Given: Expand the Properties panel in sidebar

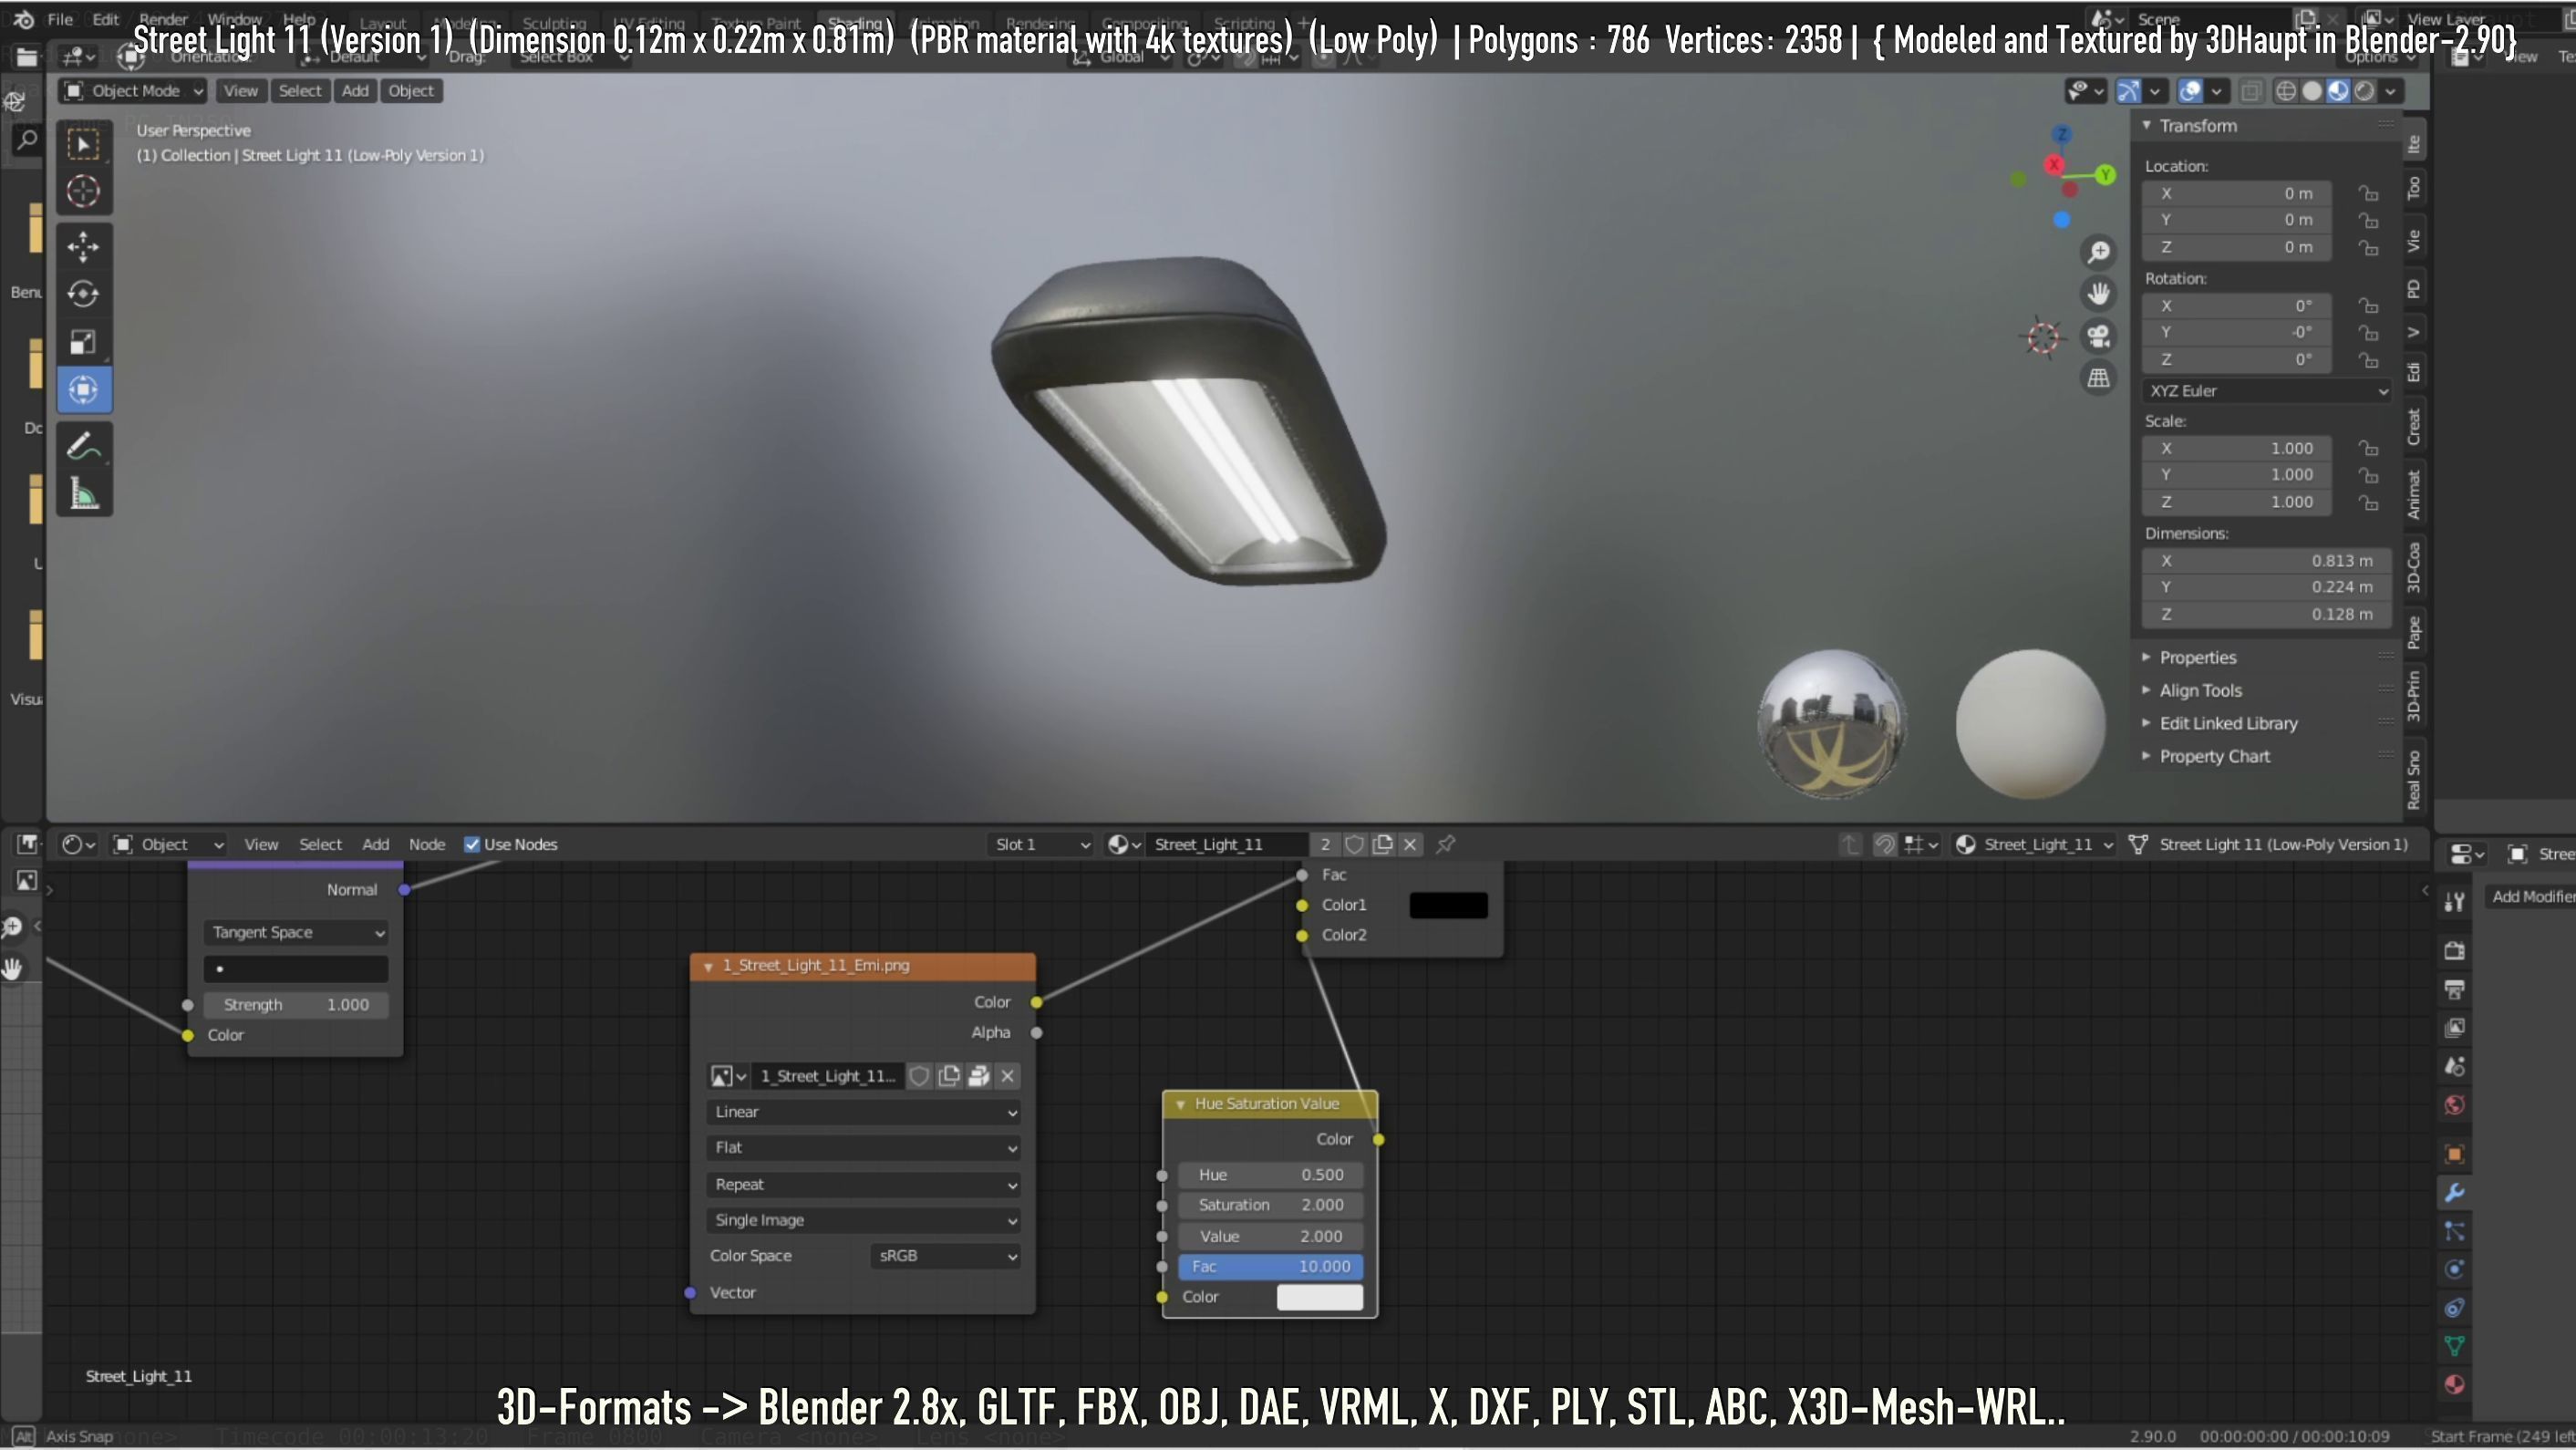Looking at the screenshot, I should click(2197, 657).
